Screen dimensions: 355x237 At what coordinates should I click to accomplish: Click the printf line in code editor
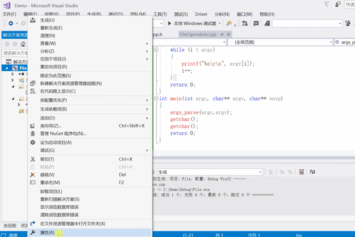[x=218, y=64]
